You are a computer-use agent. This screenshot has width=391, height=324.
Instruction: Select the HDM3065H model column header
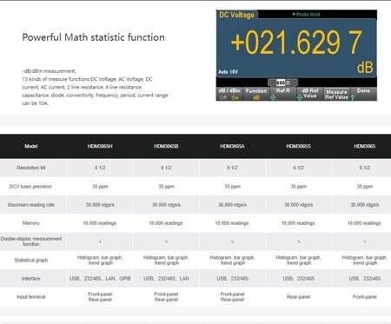100,146
